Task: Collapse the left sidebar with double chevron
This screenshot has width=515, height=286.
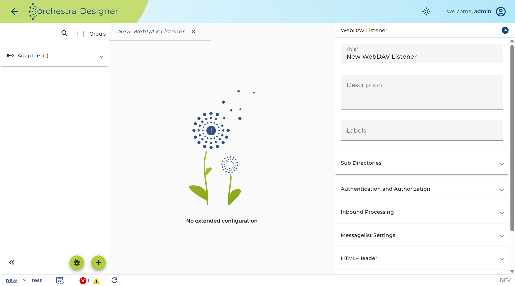Action: 12,262
